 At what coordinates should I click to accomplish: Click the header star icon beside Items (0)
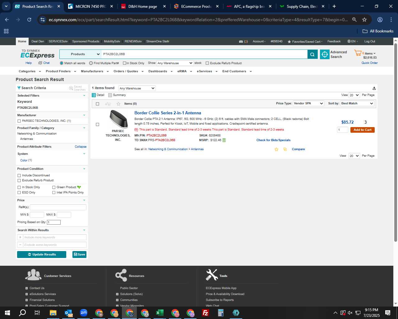[x=118, y=104]
